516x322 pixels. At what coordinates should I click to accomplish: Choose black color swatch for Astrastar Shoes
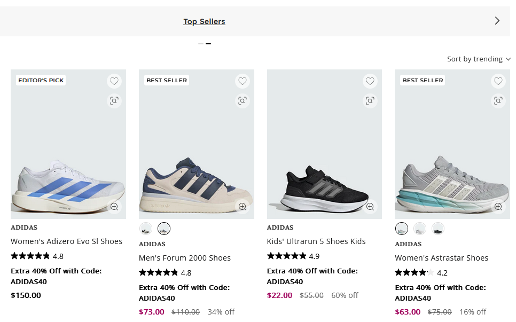coord(438,229)
